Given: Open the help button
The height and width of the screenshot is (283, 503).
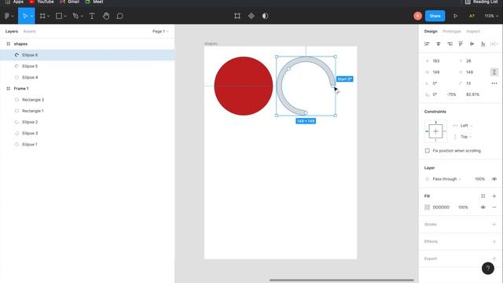Looking at the screenshot, I should (487, 268).
